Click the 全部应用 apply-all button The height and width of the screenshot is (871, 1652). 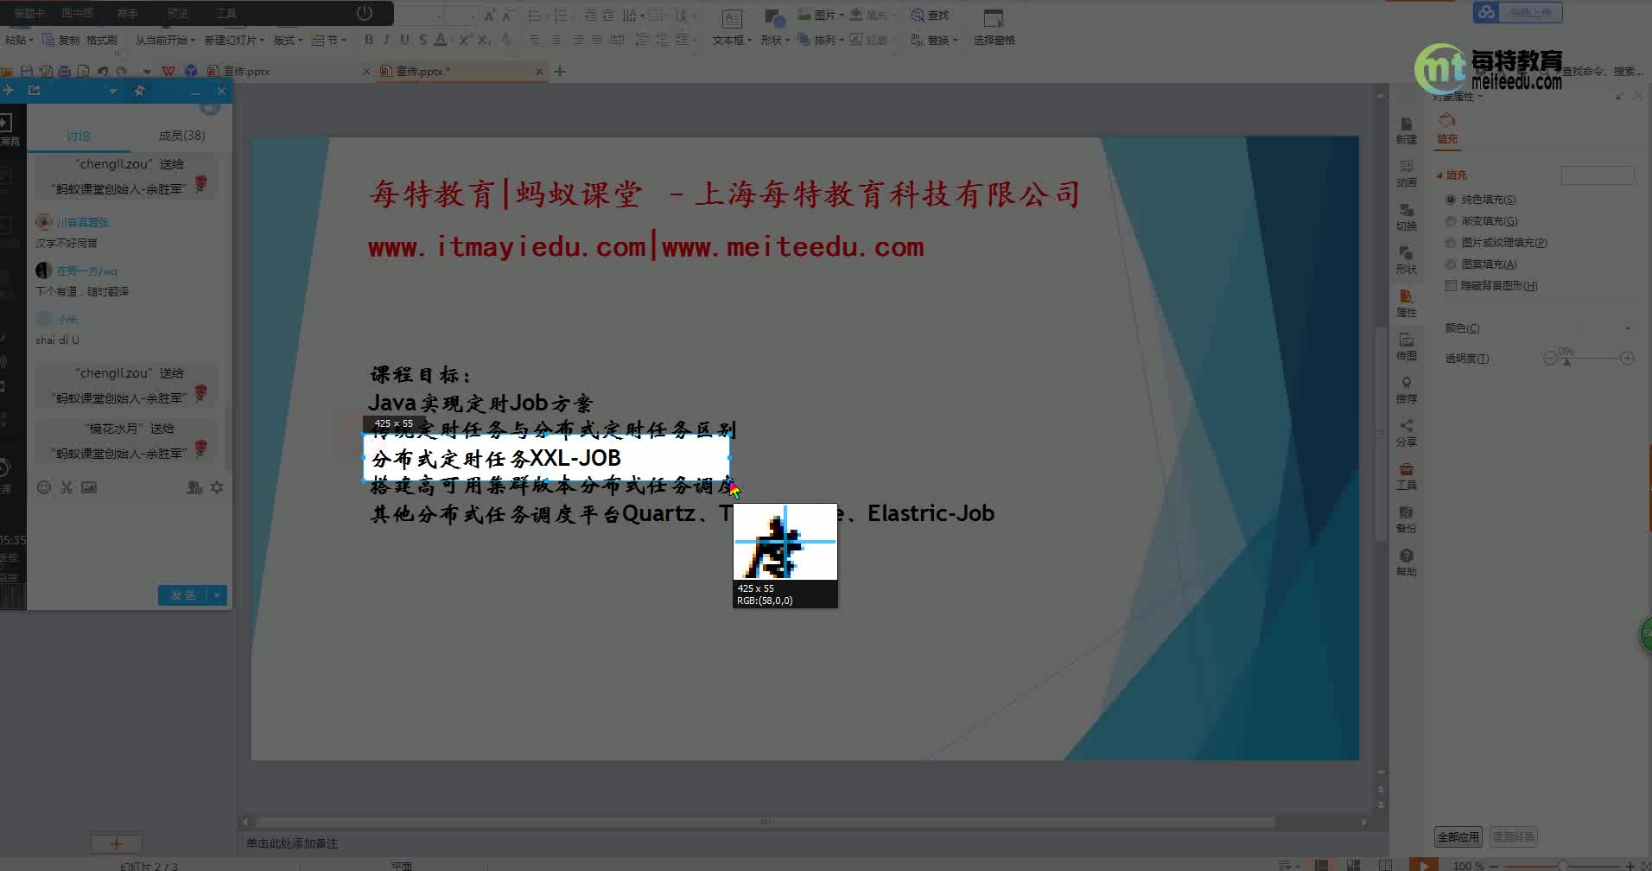1458,836
